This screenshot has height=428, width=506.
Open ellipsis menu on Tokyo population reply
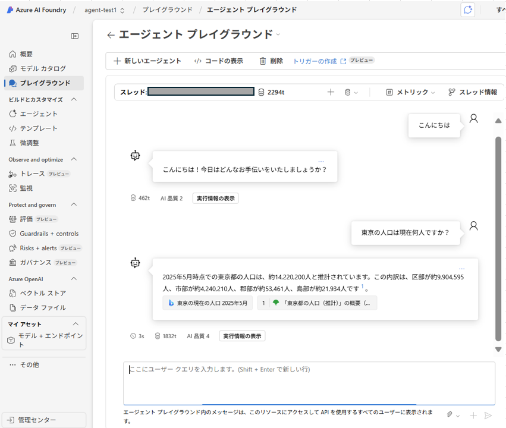[462, 268]
